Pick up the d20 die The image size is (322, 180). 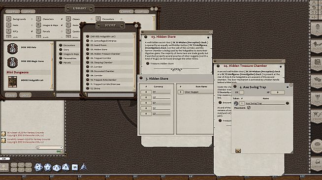[x=38, y=167]
